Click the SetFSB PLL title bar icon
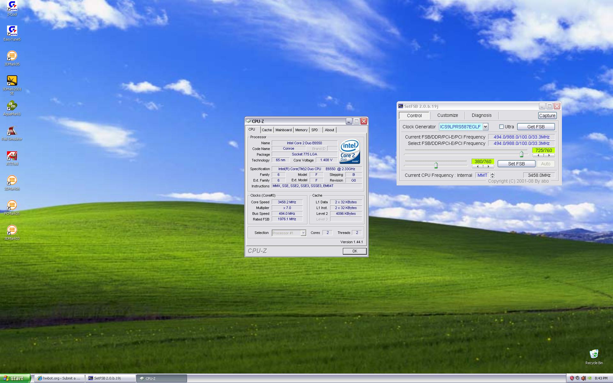The image size is (613, 383). (x=401, y=106)
